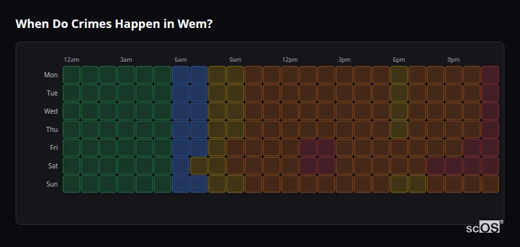
Task: Select the Monday 12am heatmap cell
Action: (x=71, y=75)
